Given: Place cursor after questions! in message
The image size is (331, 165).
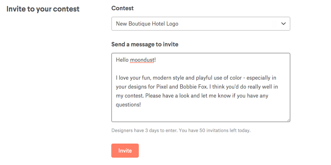Looking at the screenshot, I should (x=141, y=105).
